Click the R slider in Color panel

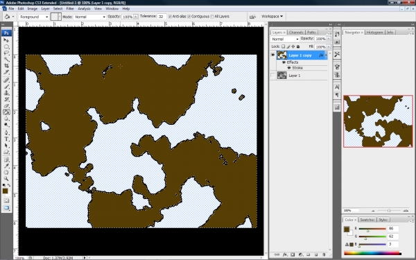[372, 229]
